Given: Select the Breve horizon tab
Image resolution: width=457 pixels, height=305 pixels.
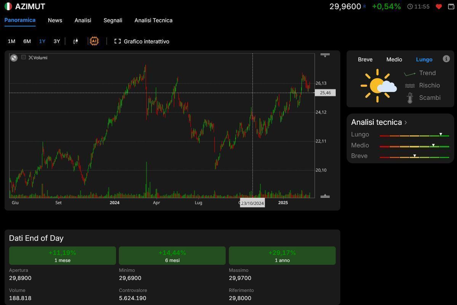Looking at the screenshot, I should point(365,59).
